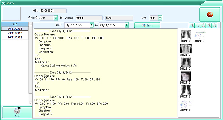223x120 pixels.
Task: Click the วันที่ date list column header
Action: tap(15, 24)
